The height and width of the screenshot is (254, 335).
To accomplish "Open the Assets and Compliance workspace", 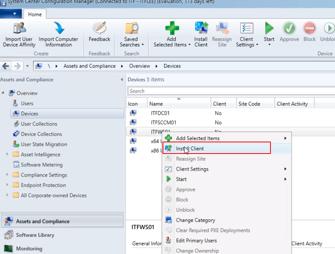I will [62, 221].
